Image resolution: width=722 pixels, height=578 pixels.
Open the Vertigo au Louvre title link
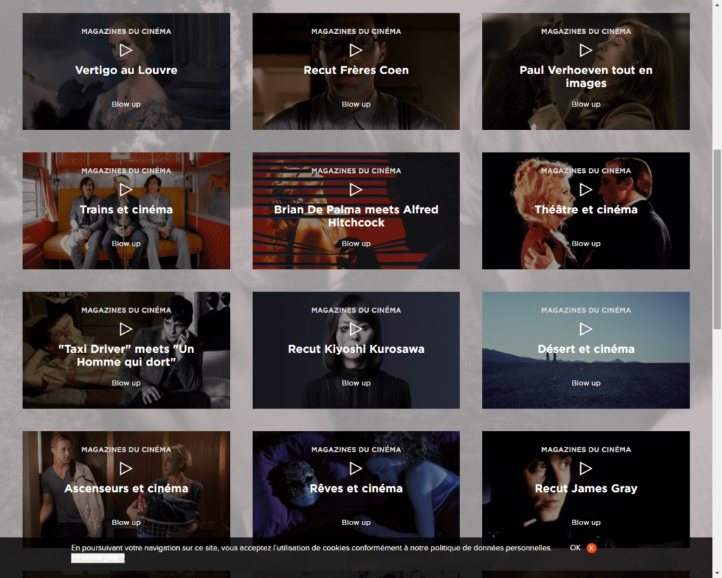(126, 70)
